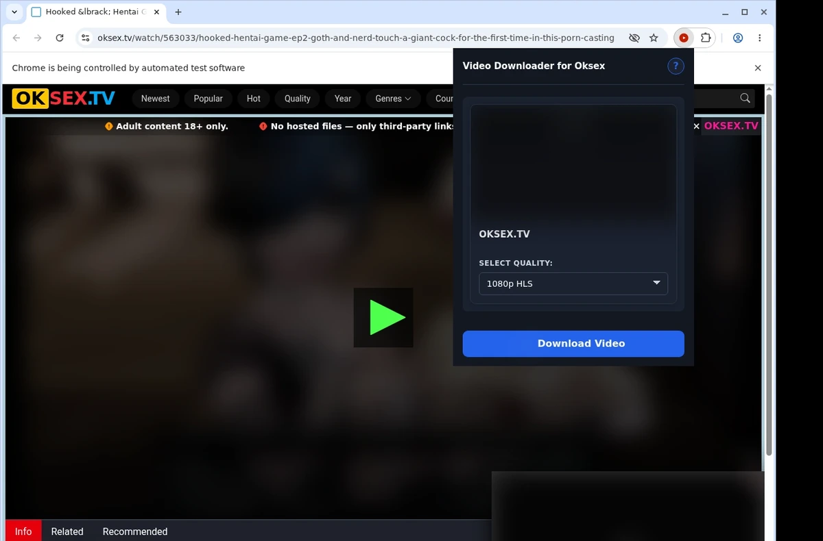Switch to the Info tab

(23, 531)
